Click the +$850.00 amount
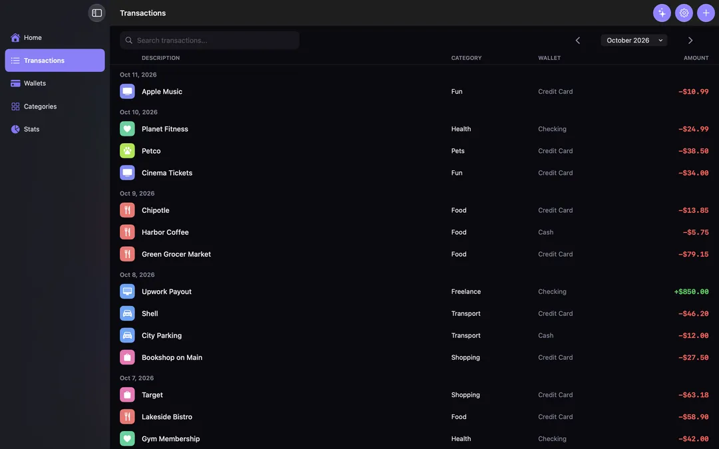719x449 pixels. point(691,291)
